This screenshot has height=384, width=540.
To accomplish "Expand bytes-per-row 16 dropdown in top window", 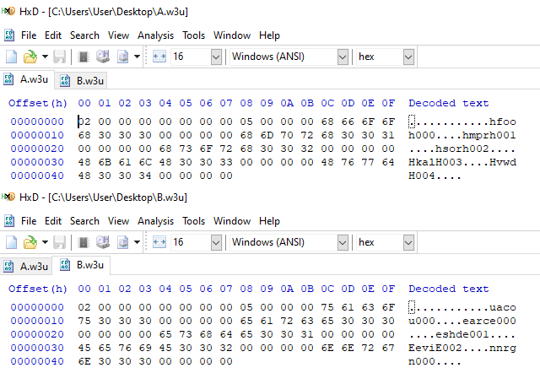I will tap(216, 57).
